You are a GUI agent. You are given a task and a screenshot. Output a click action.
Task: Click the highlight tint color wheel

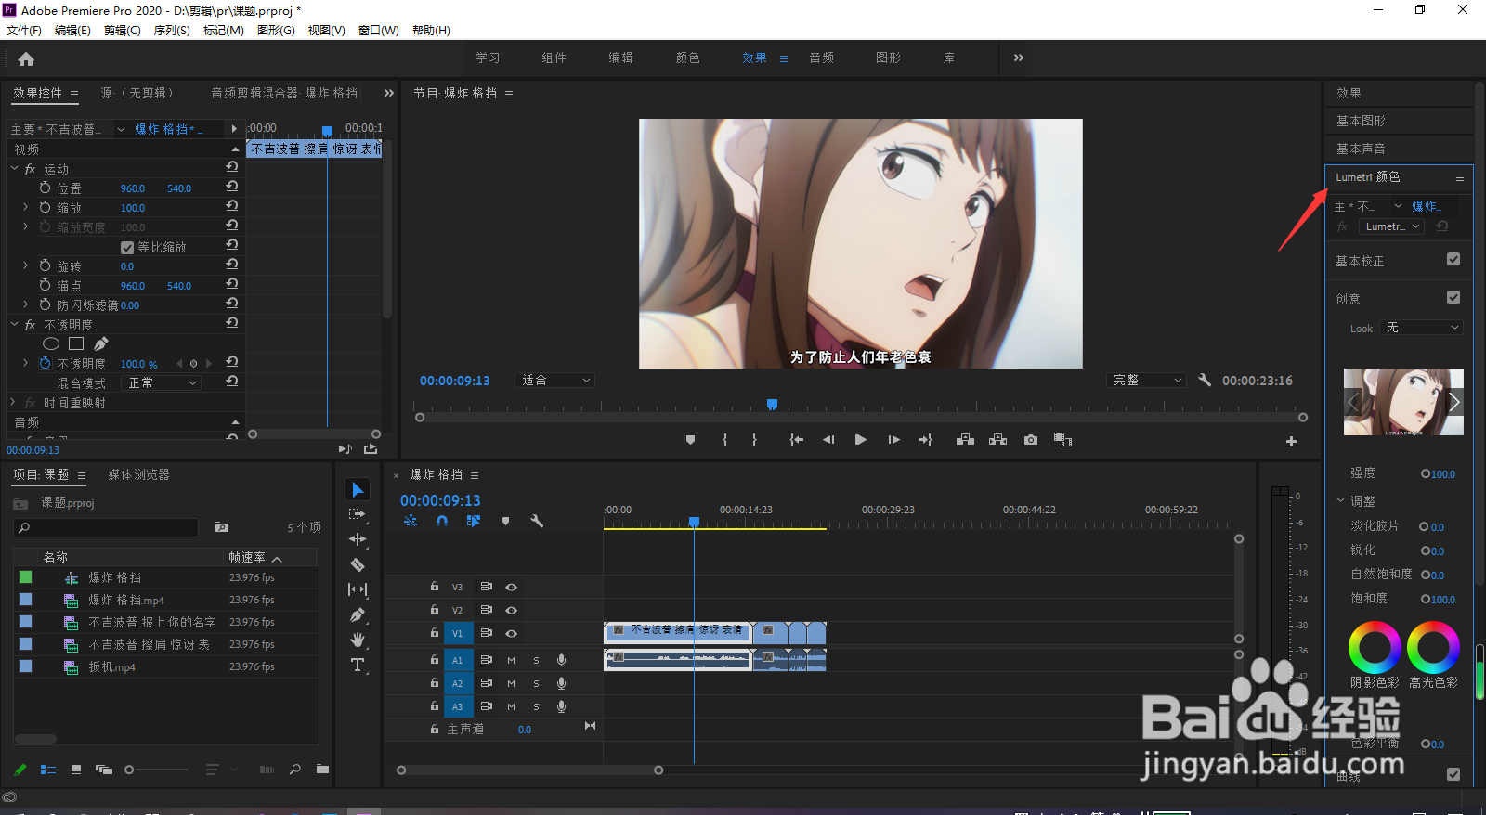pyautogui.click(x=1433, y=648)
